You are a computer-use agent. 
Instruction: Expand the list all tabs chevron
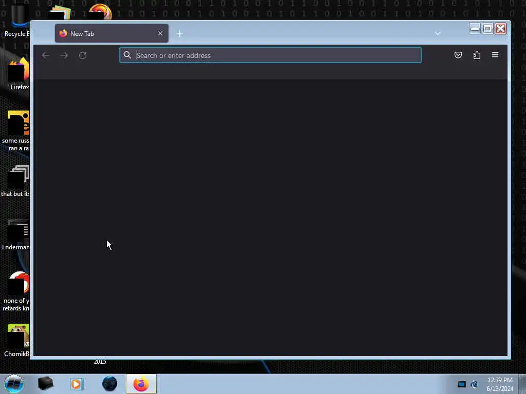tap(438, 33)
